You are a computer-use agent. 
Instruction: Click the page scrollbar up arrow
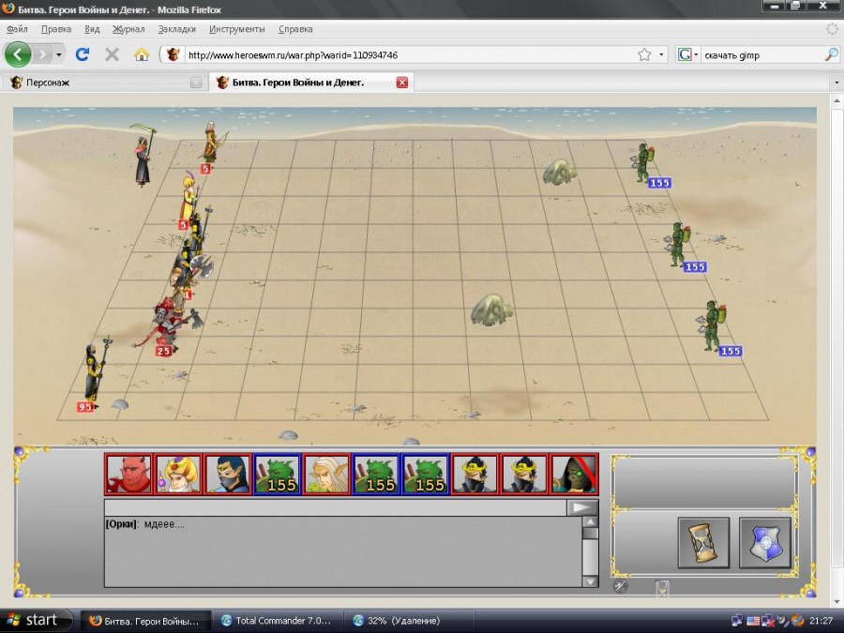tap(836, 100)
